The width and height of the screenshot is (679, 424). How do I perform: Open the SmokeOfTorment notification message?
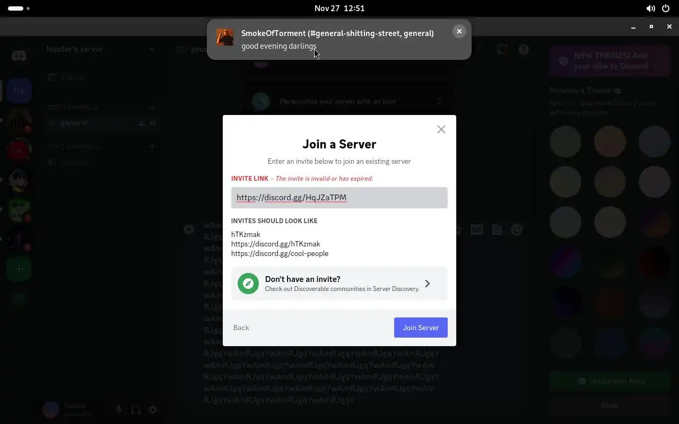point(339,40)
